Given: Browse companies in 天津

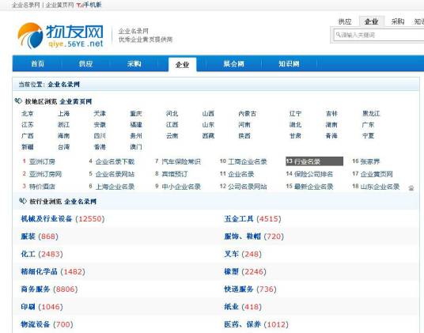Looking at the screenshot, I should [100, 114].
